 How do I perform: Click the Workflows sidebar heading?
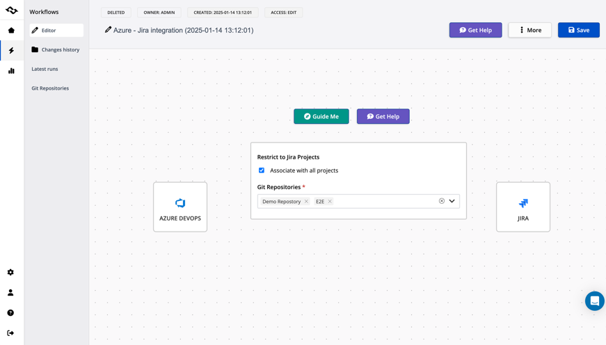[44, 12]
